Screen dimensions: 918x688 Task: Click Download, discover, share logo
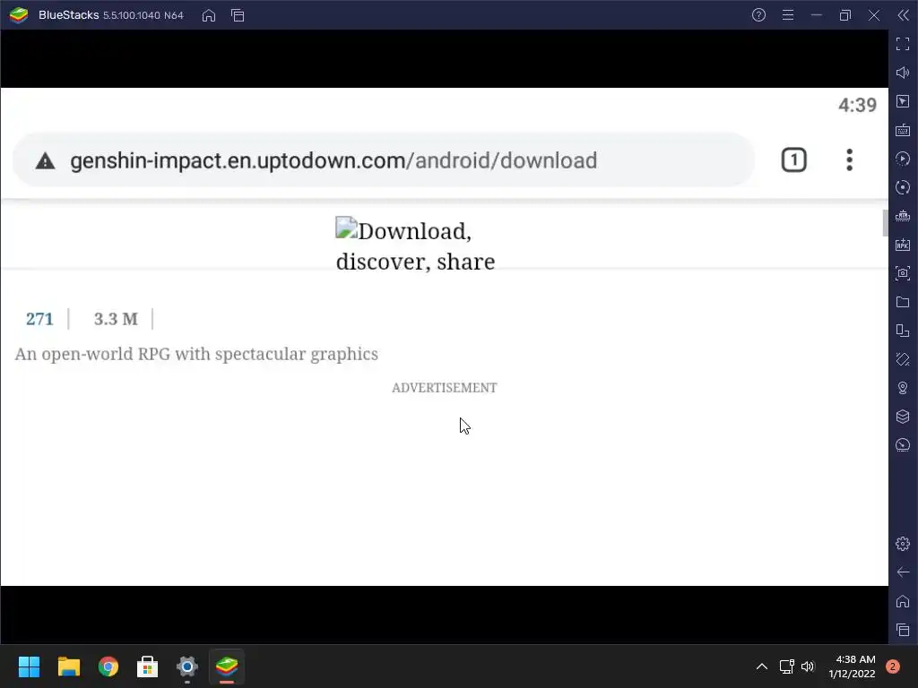415,245
